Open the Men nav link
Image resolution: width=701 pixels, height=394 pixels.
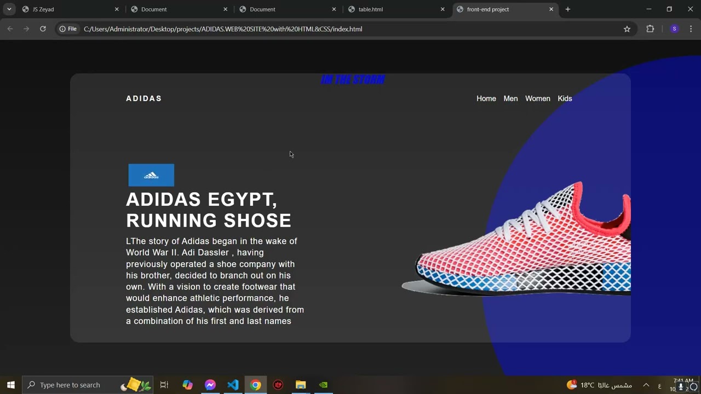[510, 99]
